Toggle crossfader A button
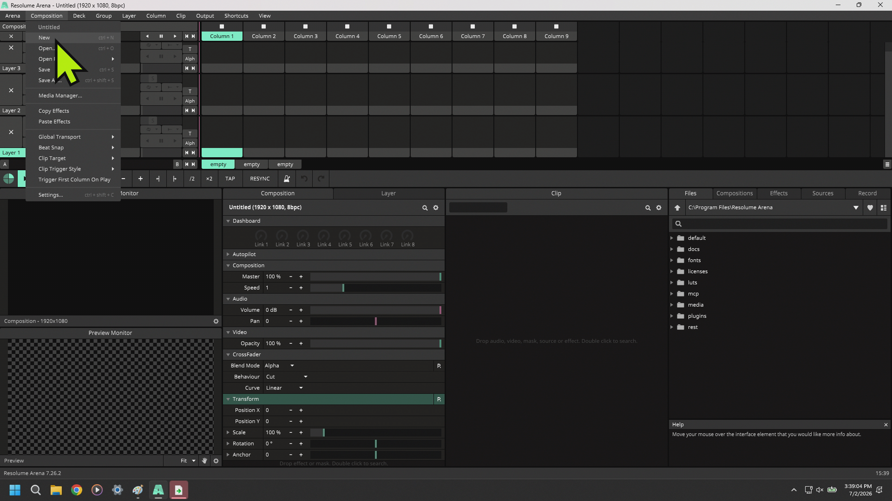 (x=5, y=164)
